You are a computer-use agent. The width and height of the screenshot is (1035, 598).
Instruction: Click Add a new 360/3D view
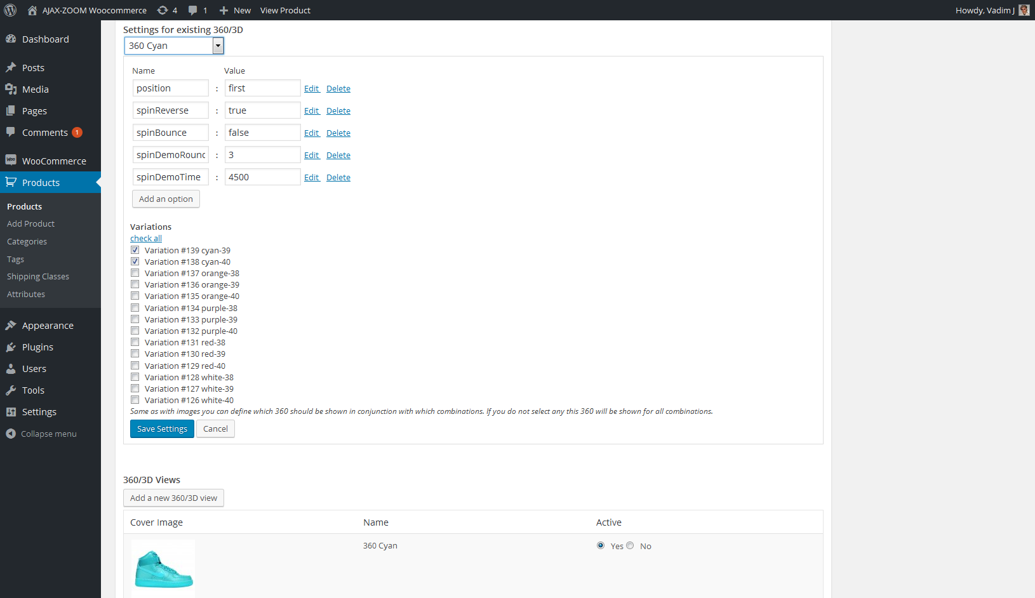tap(173, 498)
